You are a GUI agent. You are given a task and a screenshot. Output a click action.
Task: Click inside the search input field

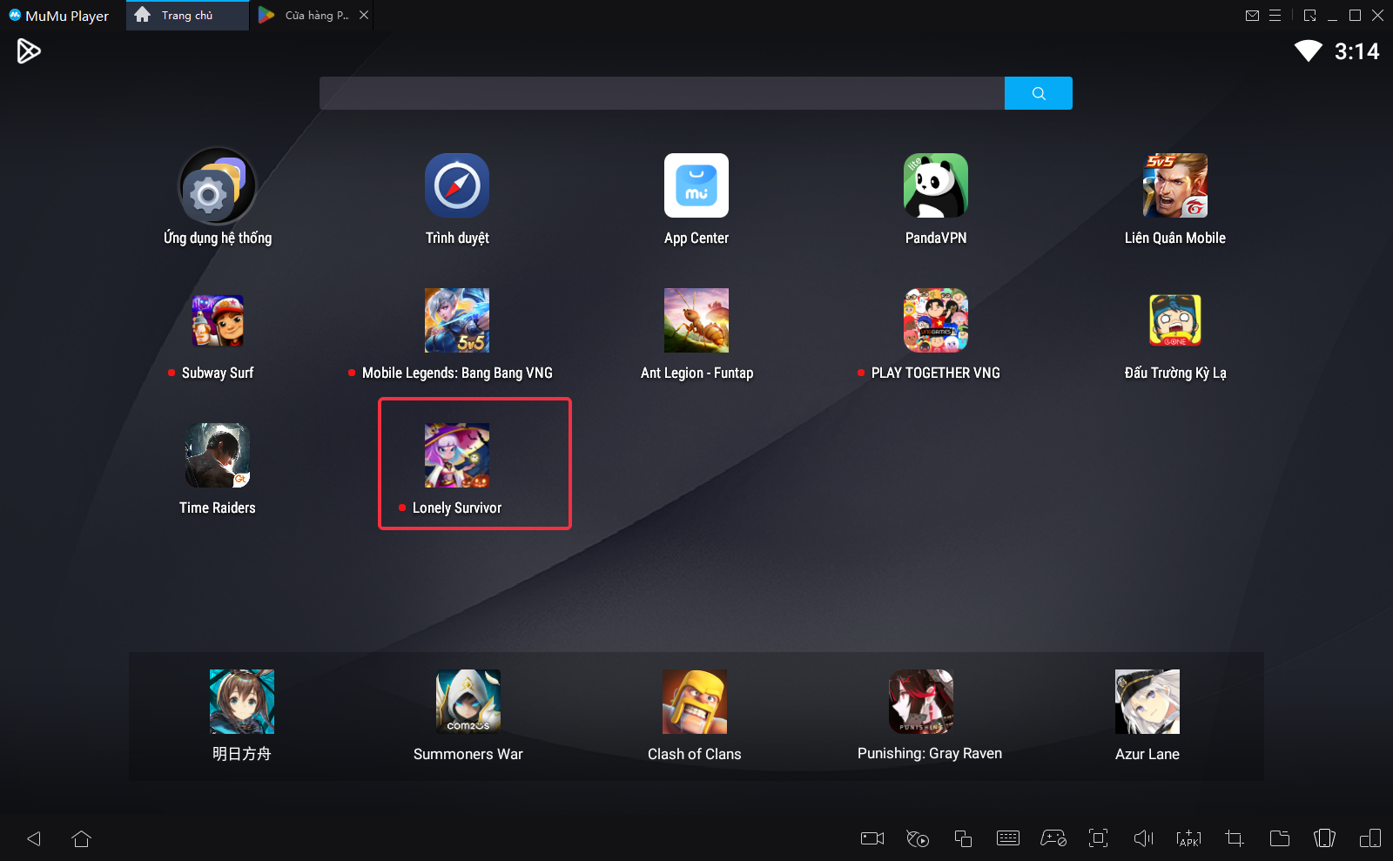662,93
